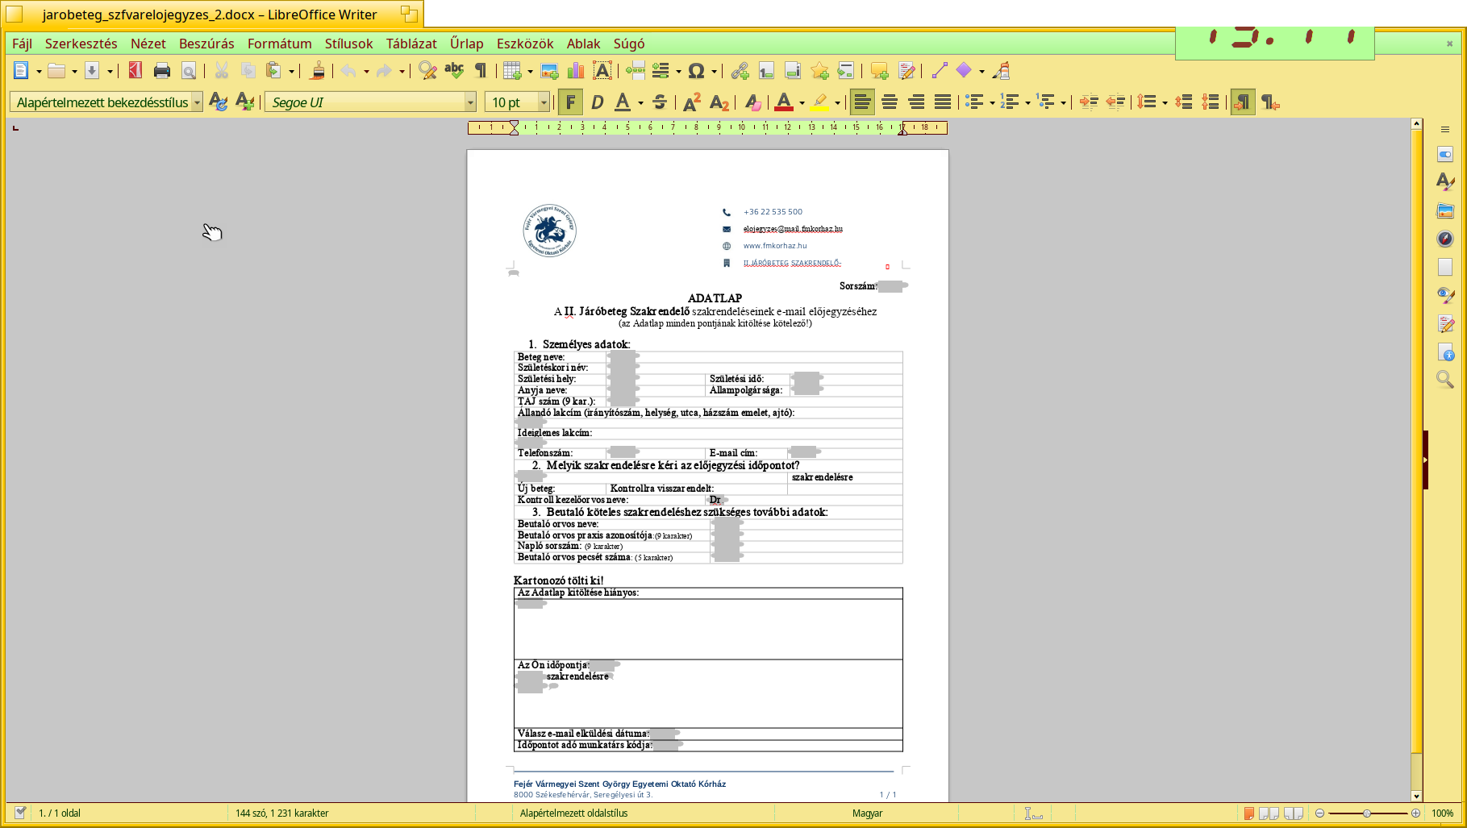This screenshot has width=1467, height=828.
Task: Insert text box icon
Action: (x=602, y=71)
